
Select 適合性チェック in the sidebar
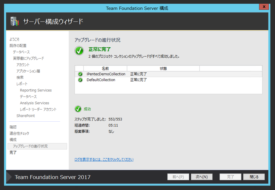click(19, 133)
